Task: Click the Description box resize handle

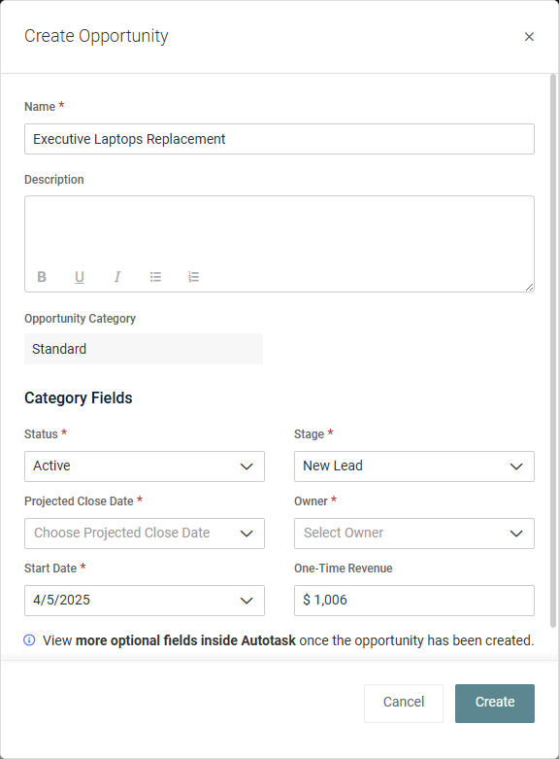Action: click(x=529, y=287)
